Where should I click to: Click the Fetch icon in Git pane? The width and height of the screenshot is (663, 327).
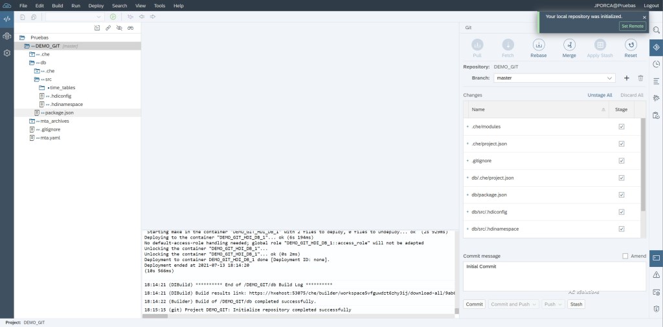(x=508, y=45)
